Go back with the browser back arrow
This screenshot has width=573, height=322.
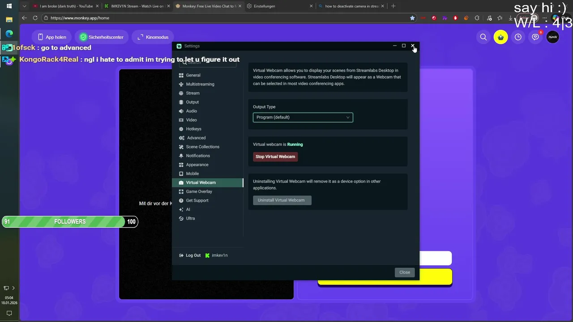(x=24, y=18)
